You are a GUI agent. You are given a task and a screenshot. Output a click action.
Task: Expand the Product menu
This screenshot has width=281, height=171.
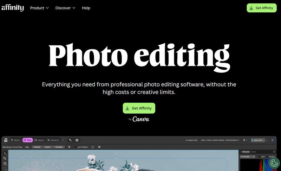(x=39, y=8)
